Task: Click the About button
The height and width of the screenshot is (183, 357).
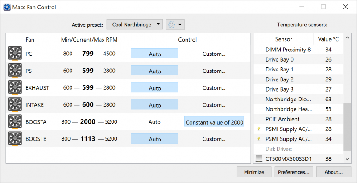Action: coord(333,172)
